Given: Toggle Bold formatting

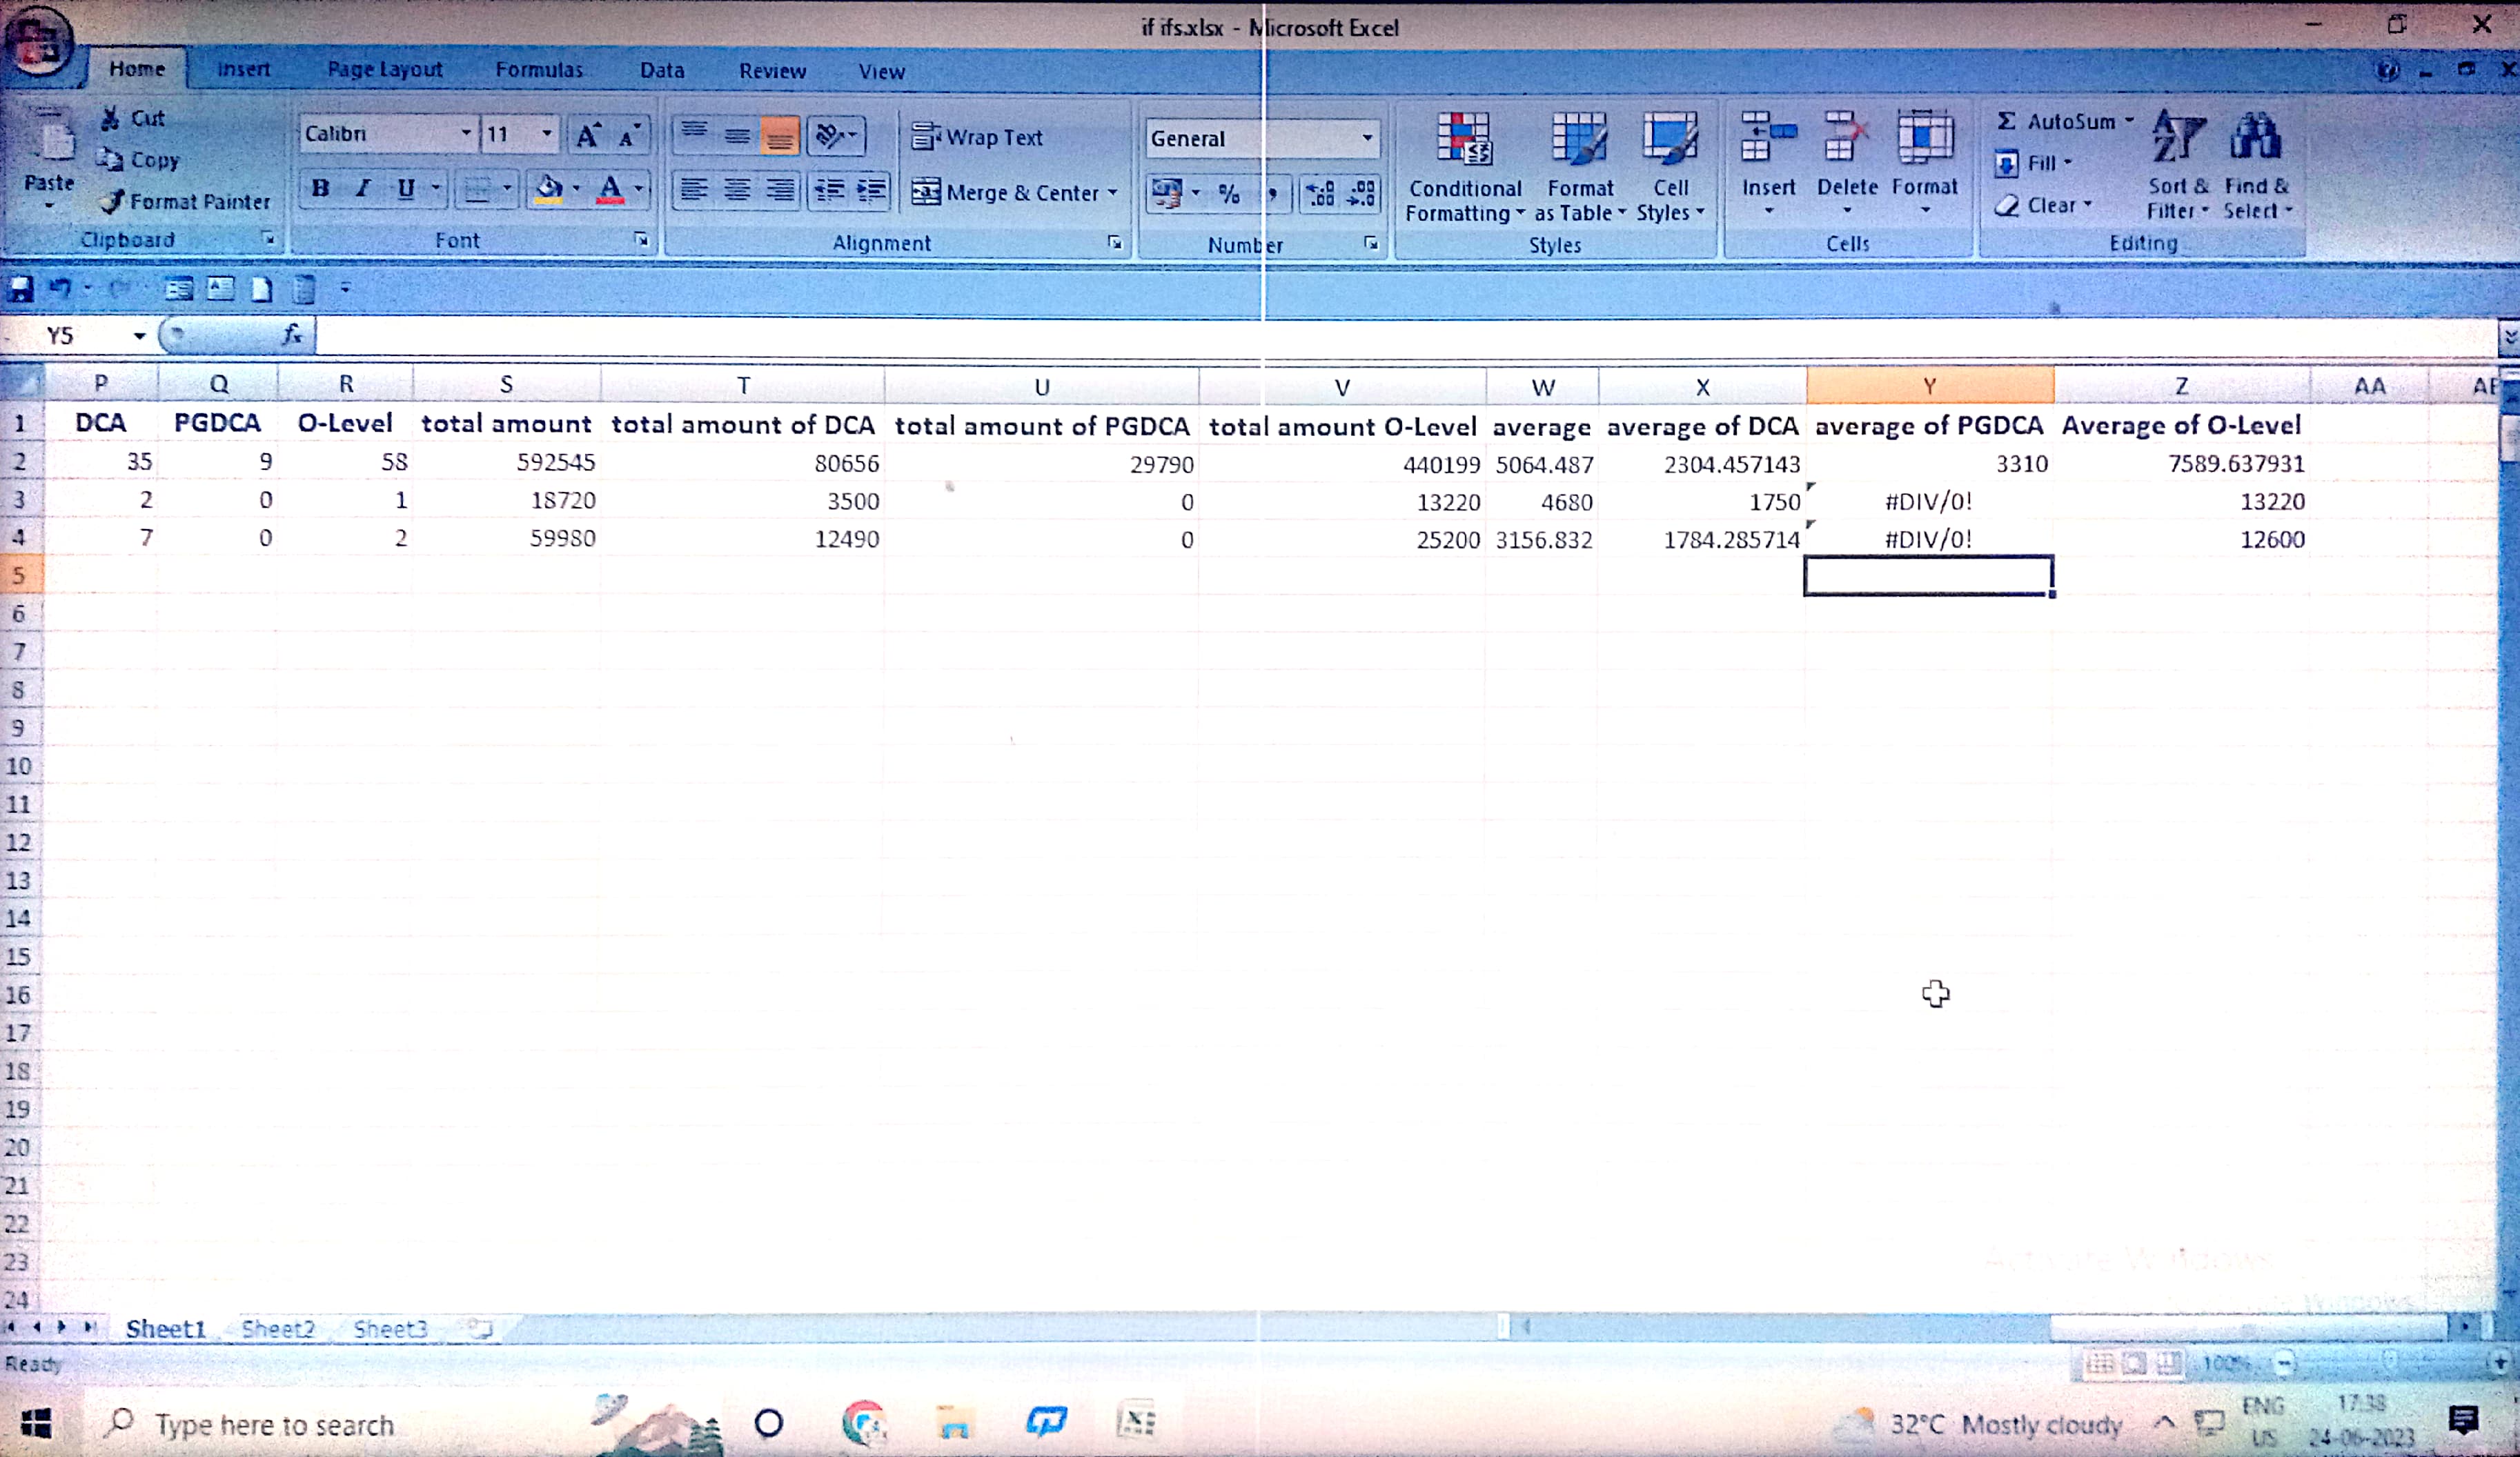Looking at the screenshot, I should click(x=320, y=189).
